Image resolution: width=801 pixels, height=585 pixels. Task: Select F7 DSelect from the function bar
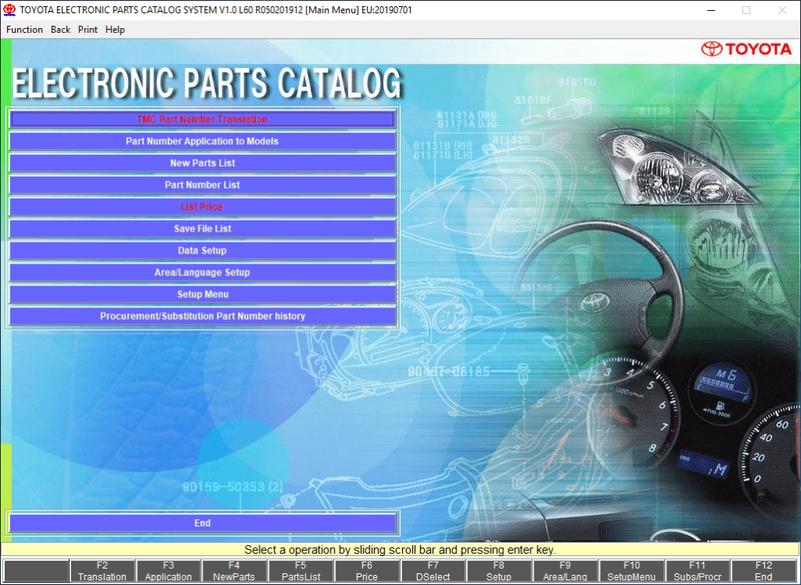[x=433, y=572]
